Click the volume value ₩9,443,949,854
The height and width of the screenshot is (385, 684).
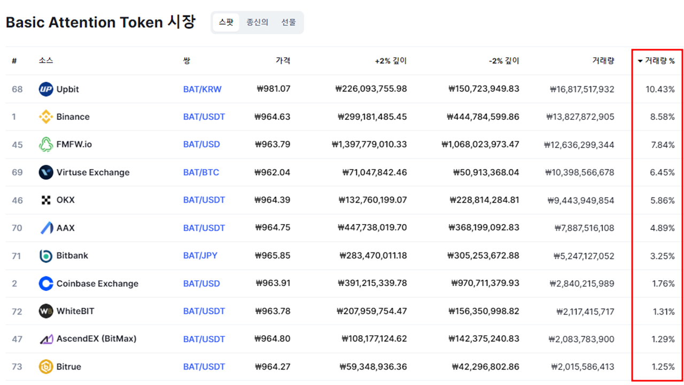coord(581,201)
